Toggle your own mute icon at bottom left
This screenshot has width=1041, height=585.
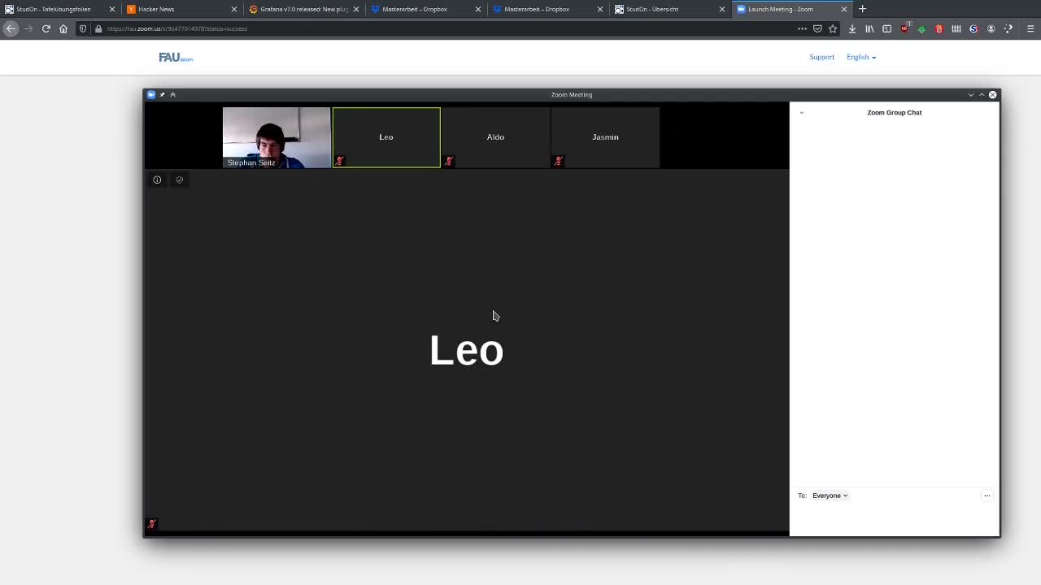click(150, 524)
